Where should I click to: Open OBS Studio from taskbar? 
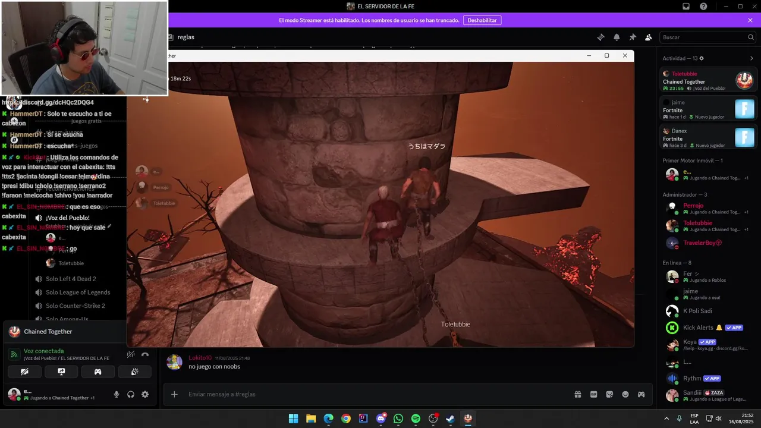coord(433,418)
